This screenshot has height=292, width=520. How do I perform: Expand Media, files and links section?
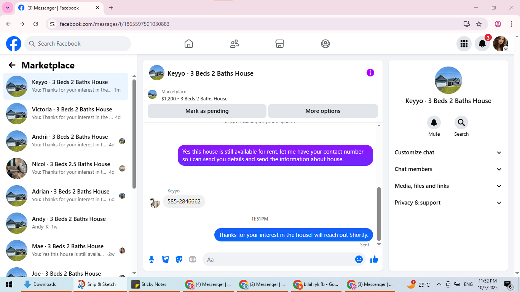(448, 186)
